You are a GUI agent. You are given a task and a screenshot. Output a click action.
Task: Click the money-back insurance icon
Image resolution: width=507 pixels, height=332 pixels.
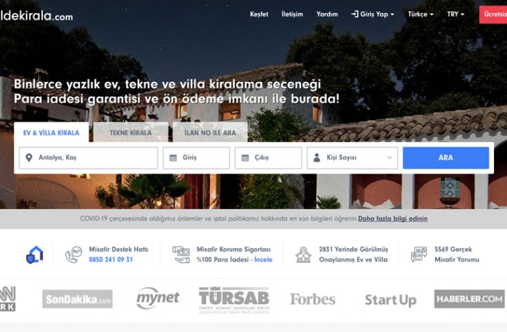click(x=181, y=255)
